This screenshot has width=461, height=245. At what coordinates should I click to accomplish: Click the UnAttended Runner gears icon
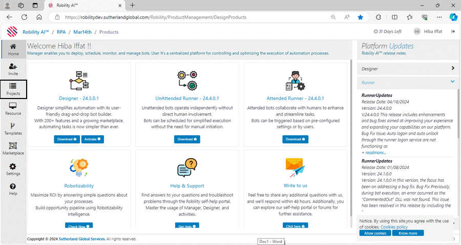(187, 80)
